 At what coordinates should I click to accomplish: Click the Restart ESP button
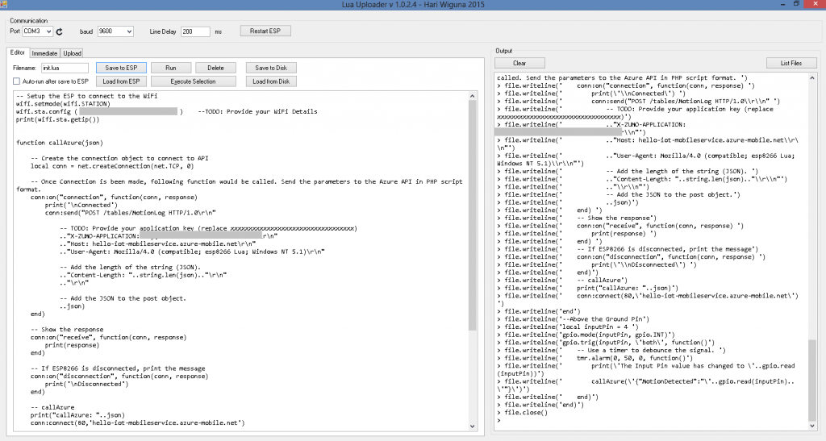[265, 31]
